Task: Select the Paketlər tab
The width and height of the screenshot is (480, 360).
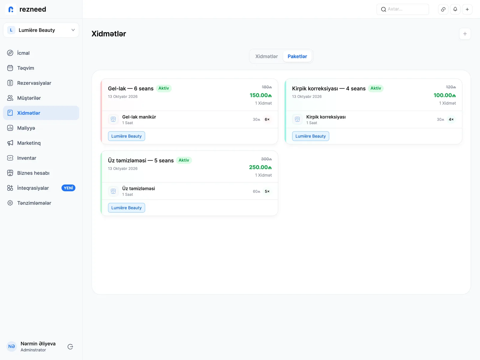Action: pyautogui.click(x=297, y=56)
